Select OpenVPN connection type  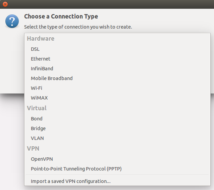coord(42,159)
